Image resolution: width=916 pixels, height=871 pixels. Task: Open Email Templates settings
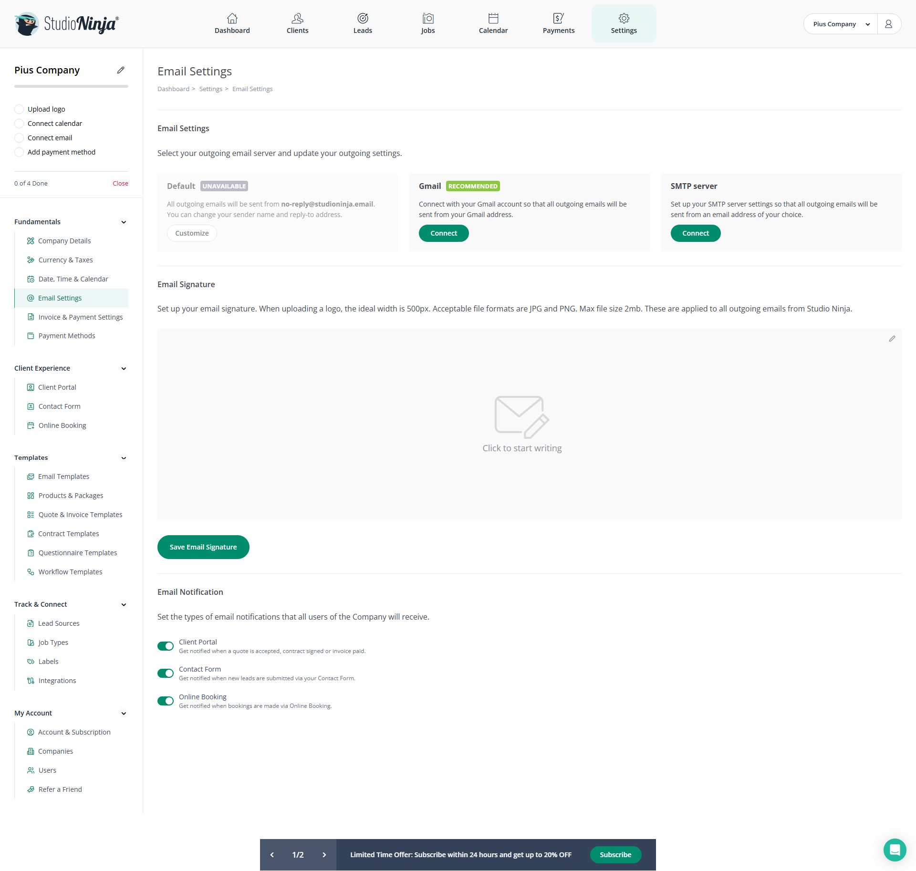point(63,477)
